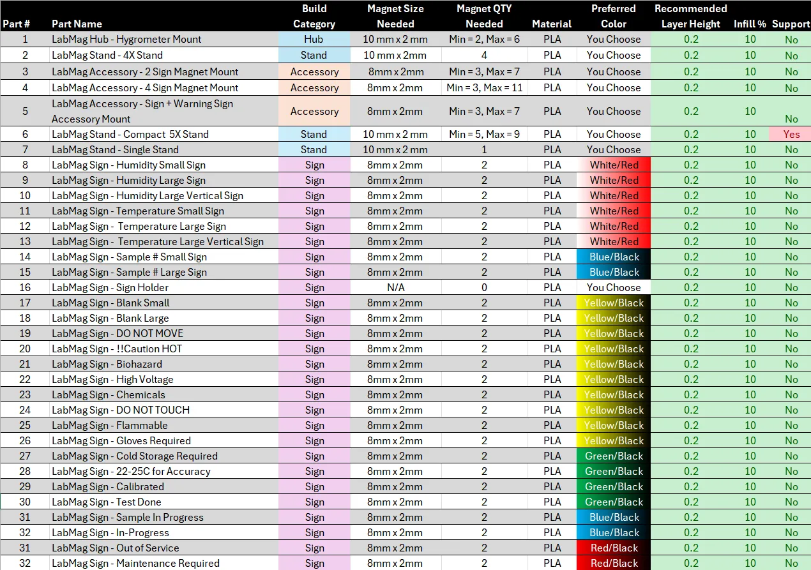Click the Build Category header cell
Screen dimensions: 811x570
314,16
